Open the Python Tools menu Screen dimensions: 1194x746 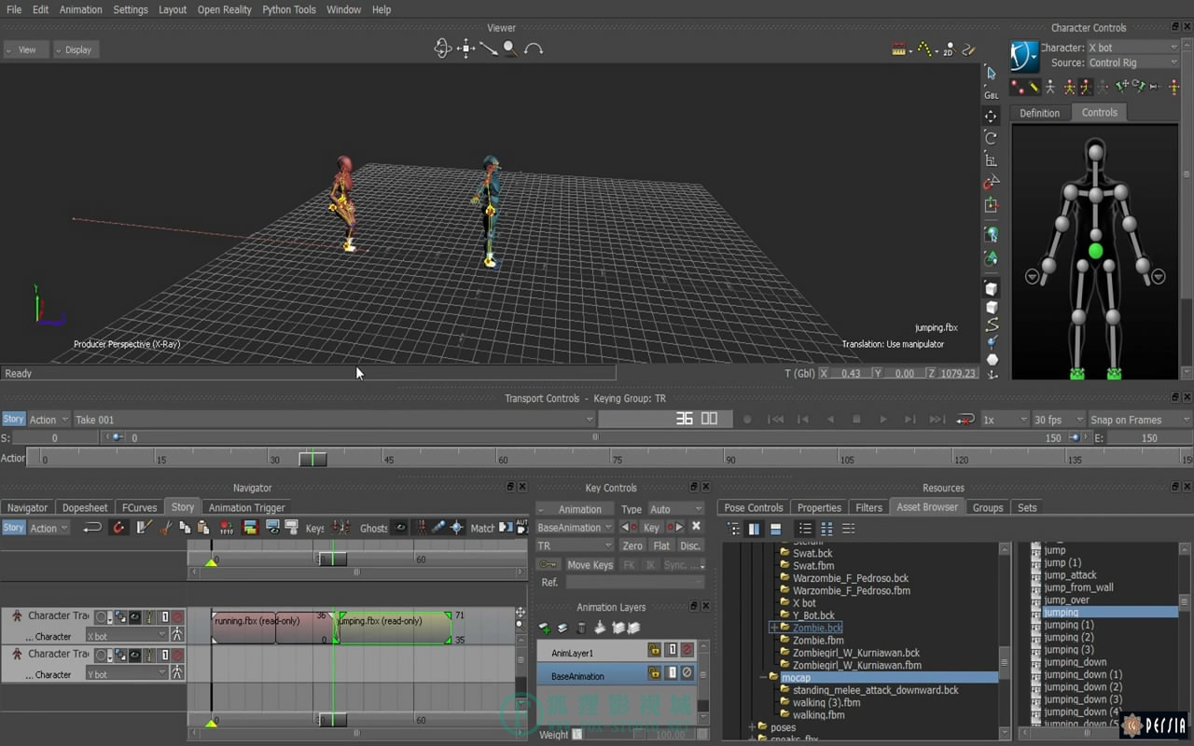tap(289, 9)
